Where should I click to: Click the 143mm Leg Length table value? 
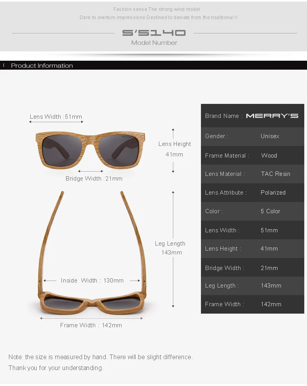click(271, 286)
